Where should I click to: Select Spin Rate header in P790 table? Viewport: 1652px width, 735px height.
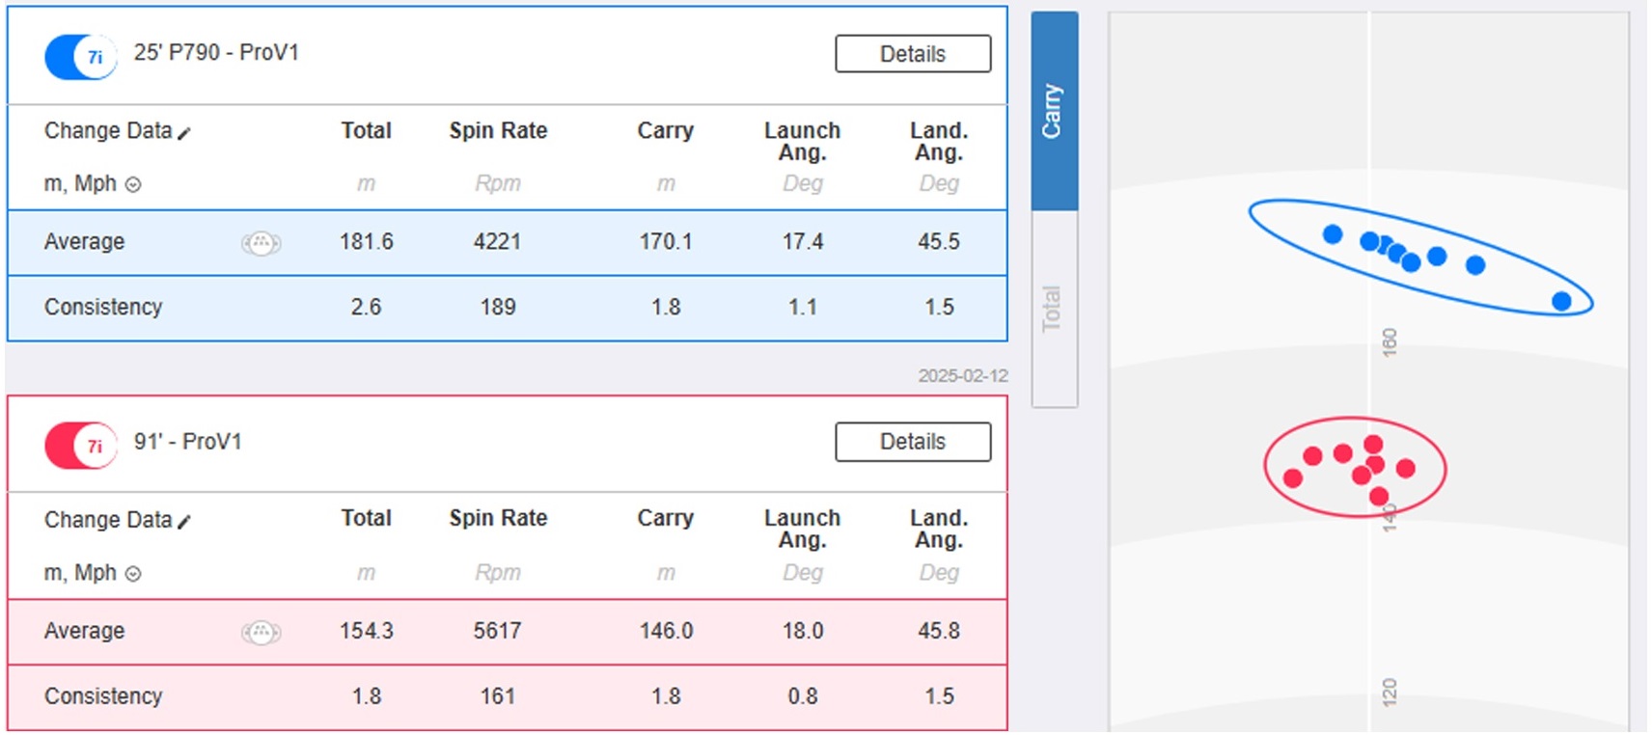498,130
